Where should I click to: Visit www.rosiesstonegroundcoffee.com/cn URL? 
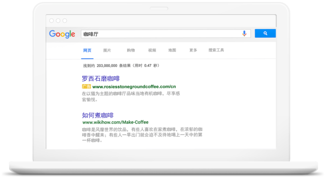coord(134,87)
